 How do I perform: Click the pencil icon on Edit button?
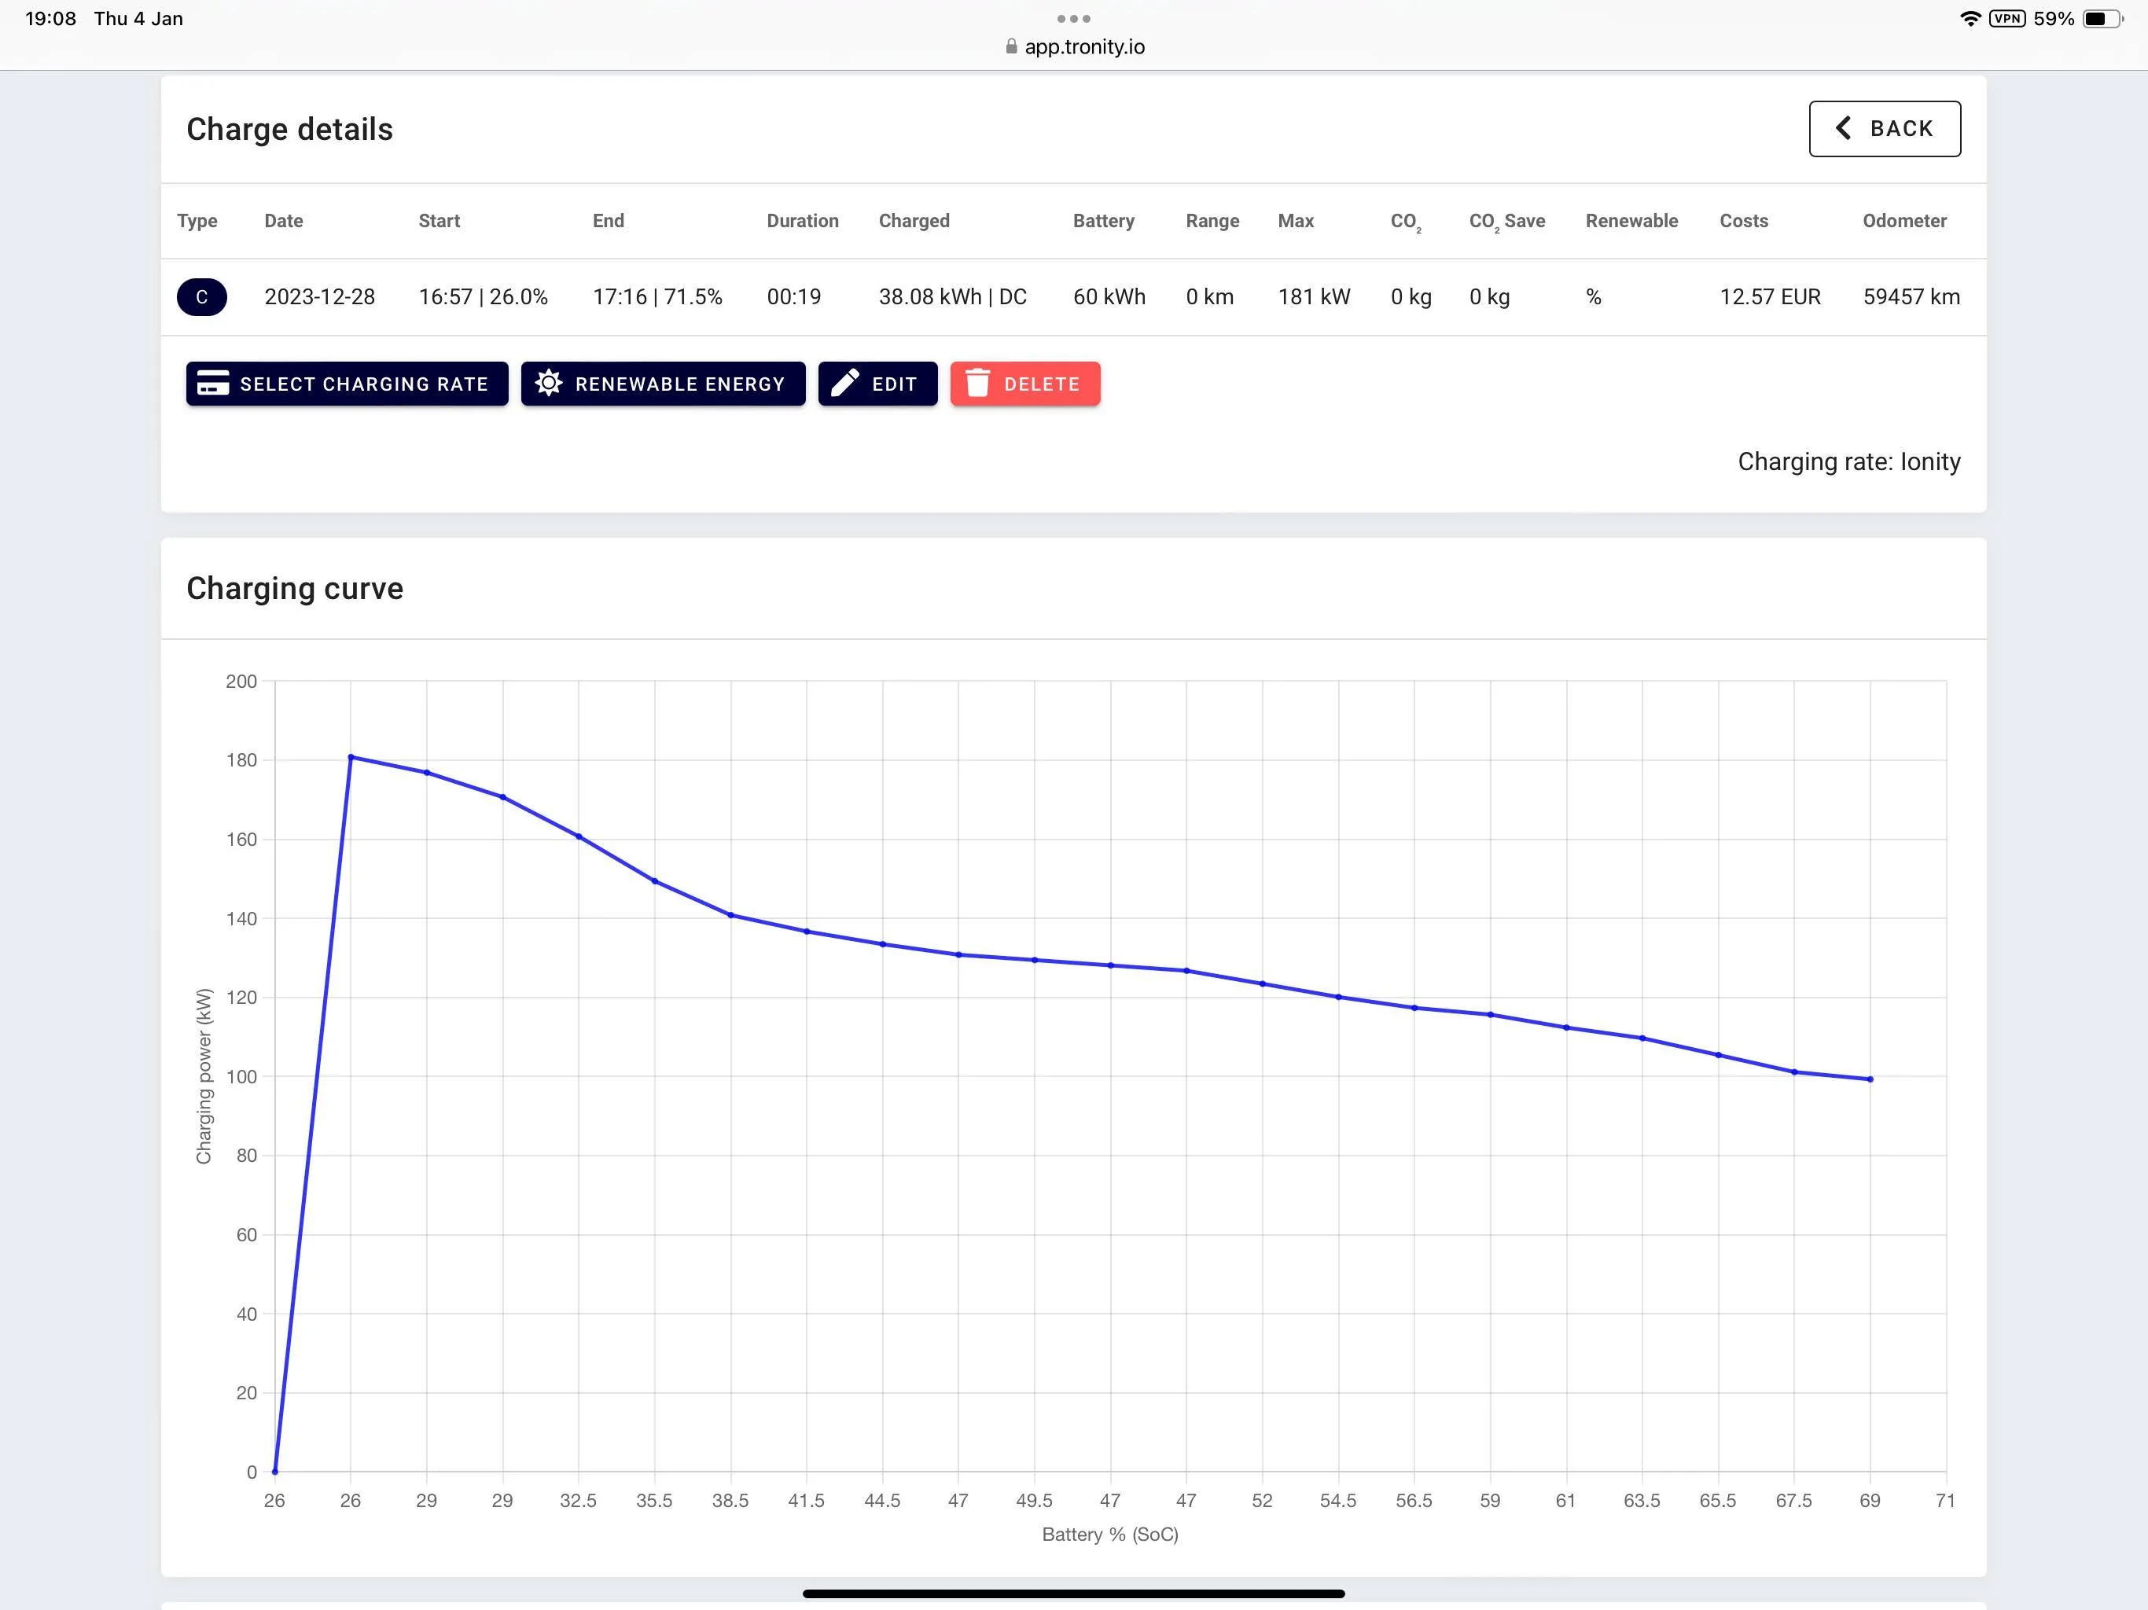[845, 384]
